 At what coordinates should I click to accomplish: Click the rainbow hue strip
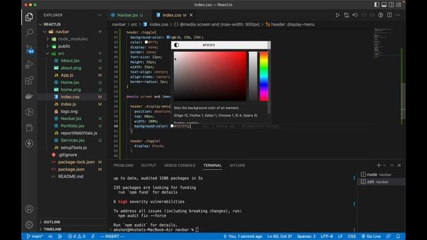pyautogui.click(x=264, y=77)
